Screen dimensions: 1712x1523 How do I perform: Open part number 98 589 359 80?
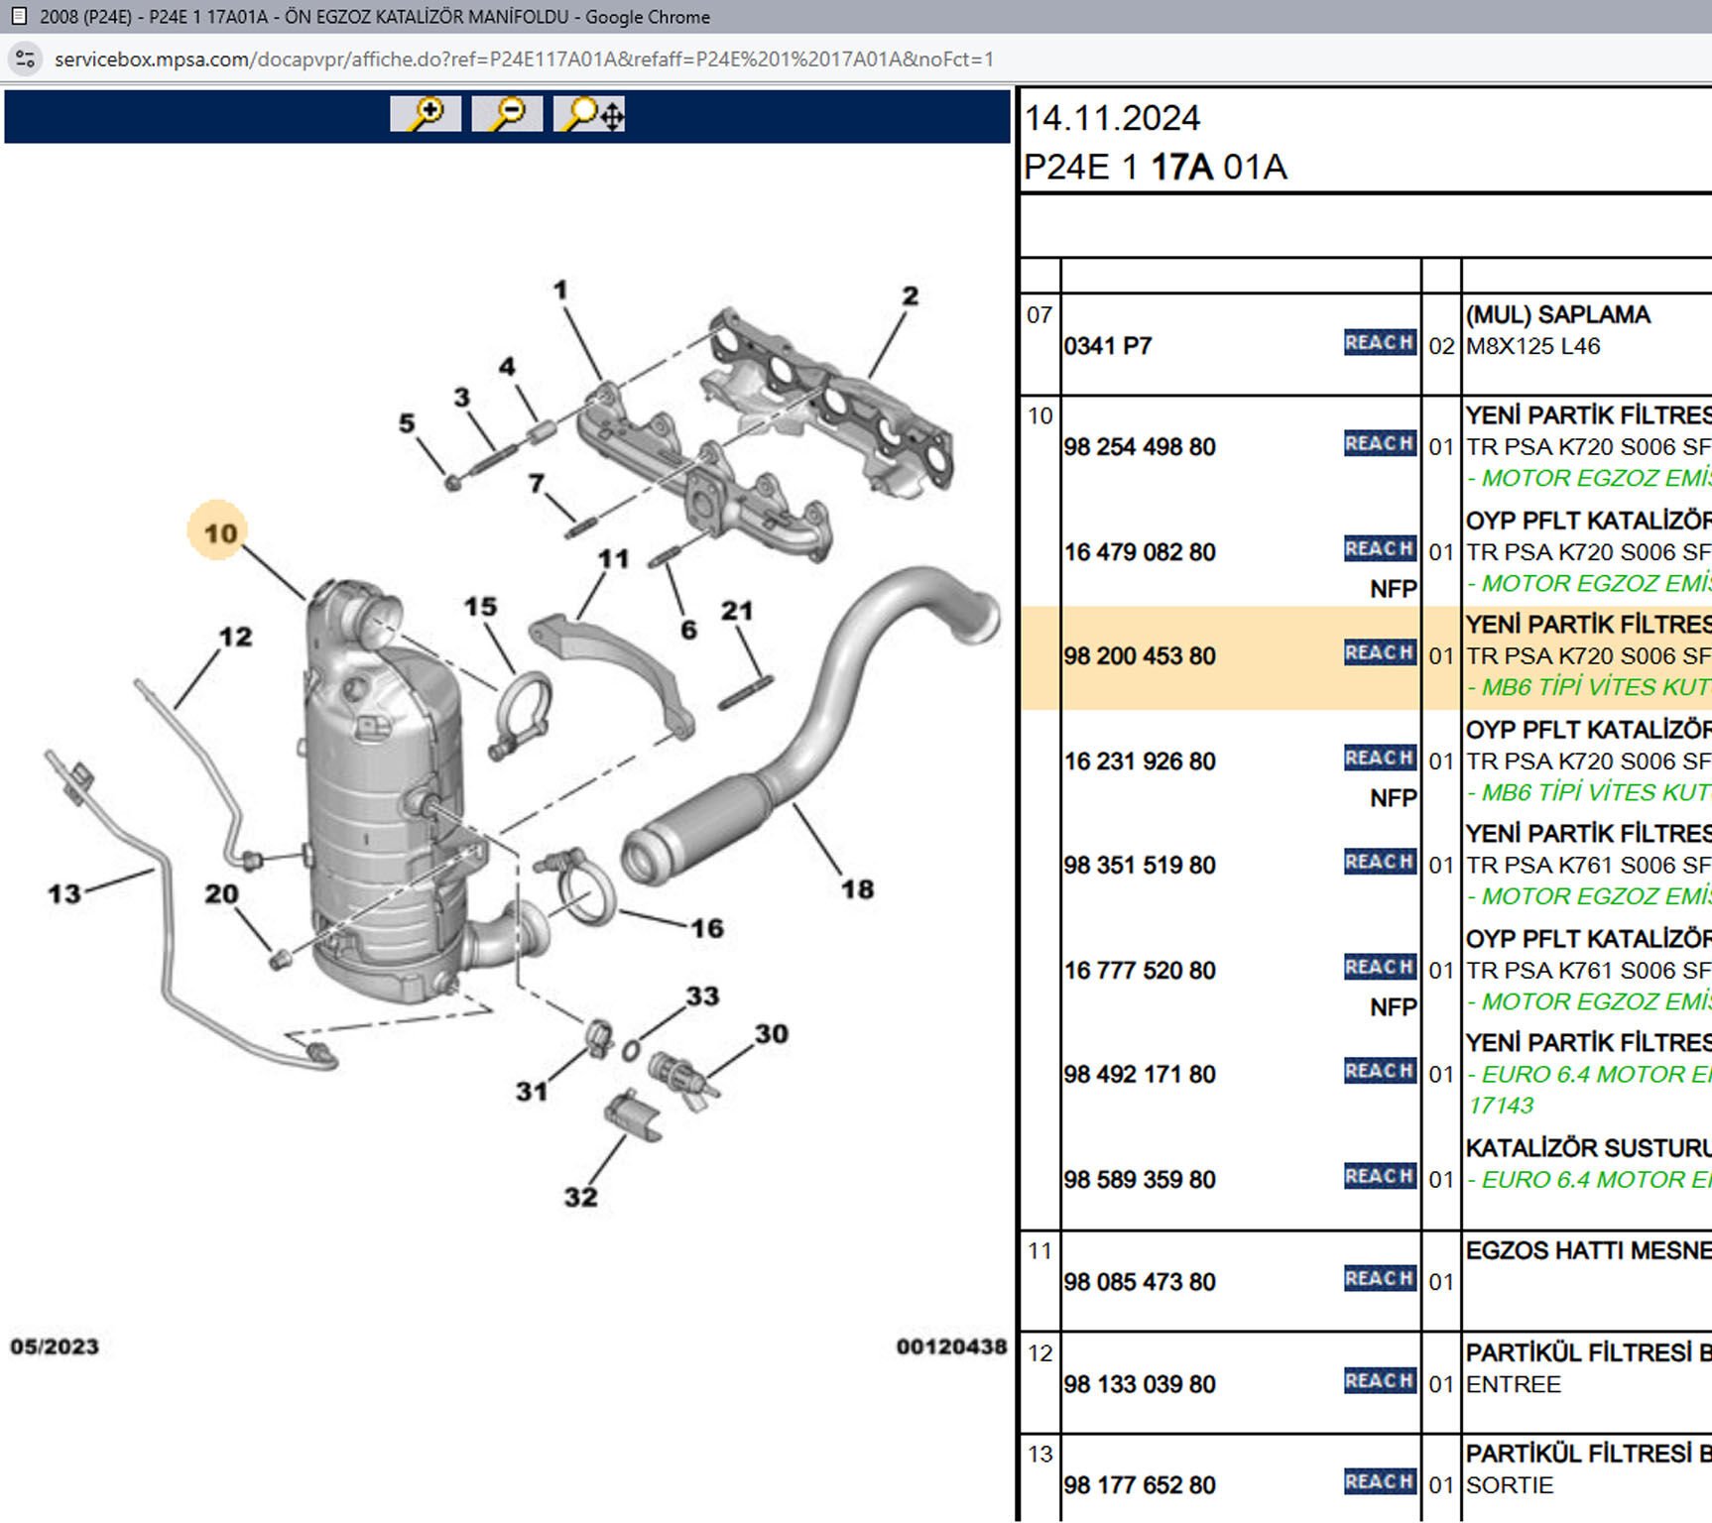tap(1139, 1180)
